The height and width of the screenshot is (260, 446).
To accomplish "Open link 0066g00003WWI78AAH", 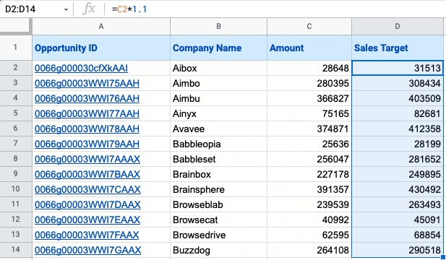I will pyautogui.click(x=87, y=129).
